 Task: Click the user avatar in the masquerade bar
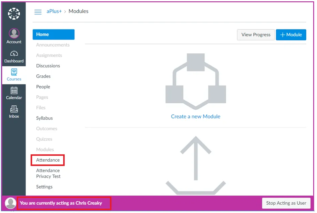pyautogui.click(x=10, y=203)
